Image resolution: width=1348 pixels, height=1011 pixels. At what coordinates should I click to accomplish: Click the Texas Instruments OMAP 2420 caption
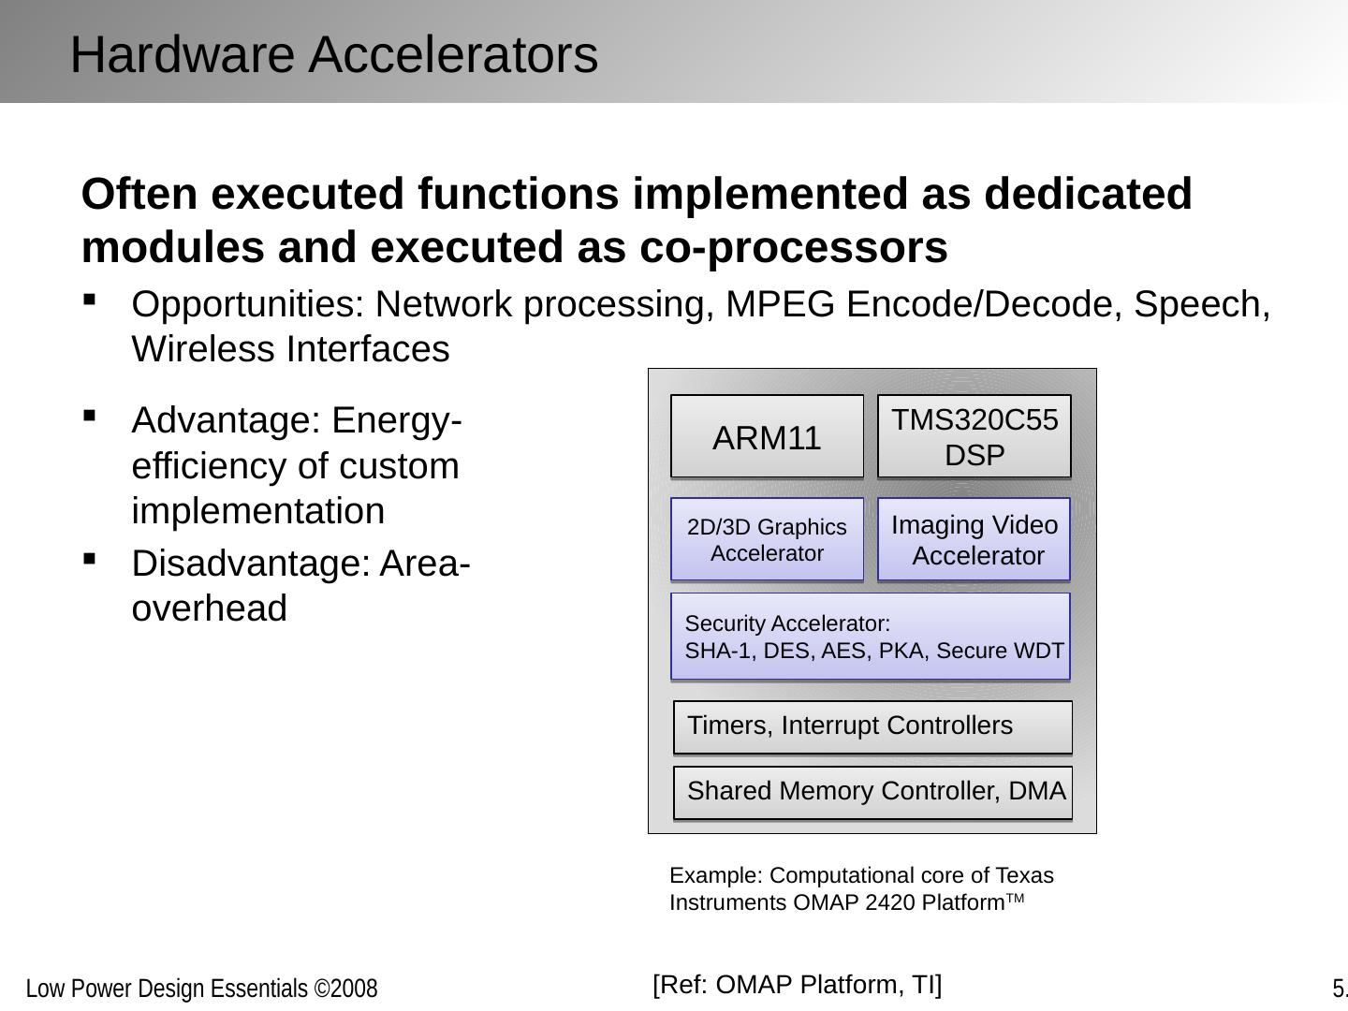[x=860, y=888]
